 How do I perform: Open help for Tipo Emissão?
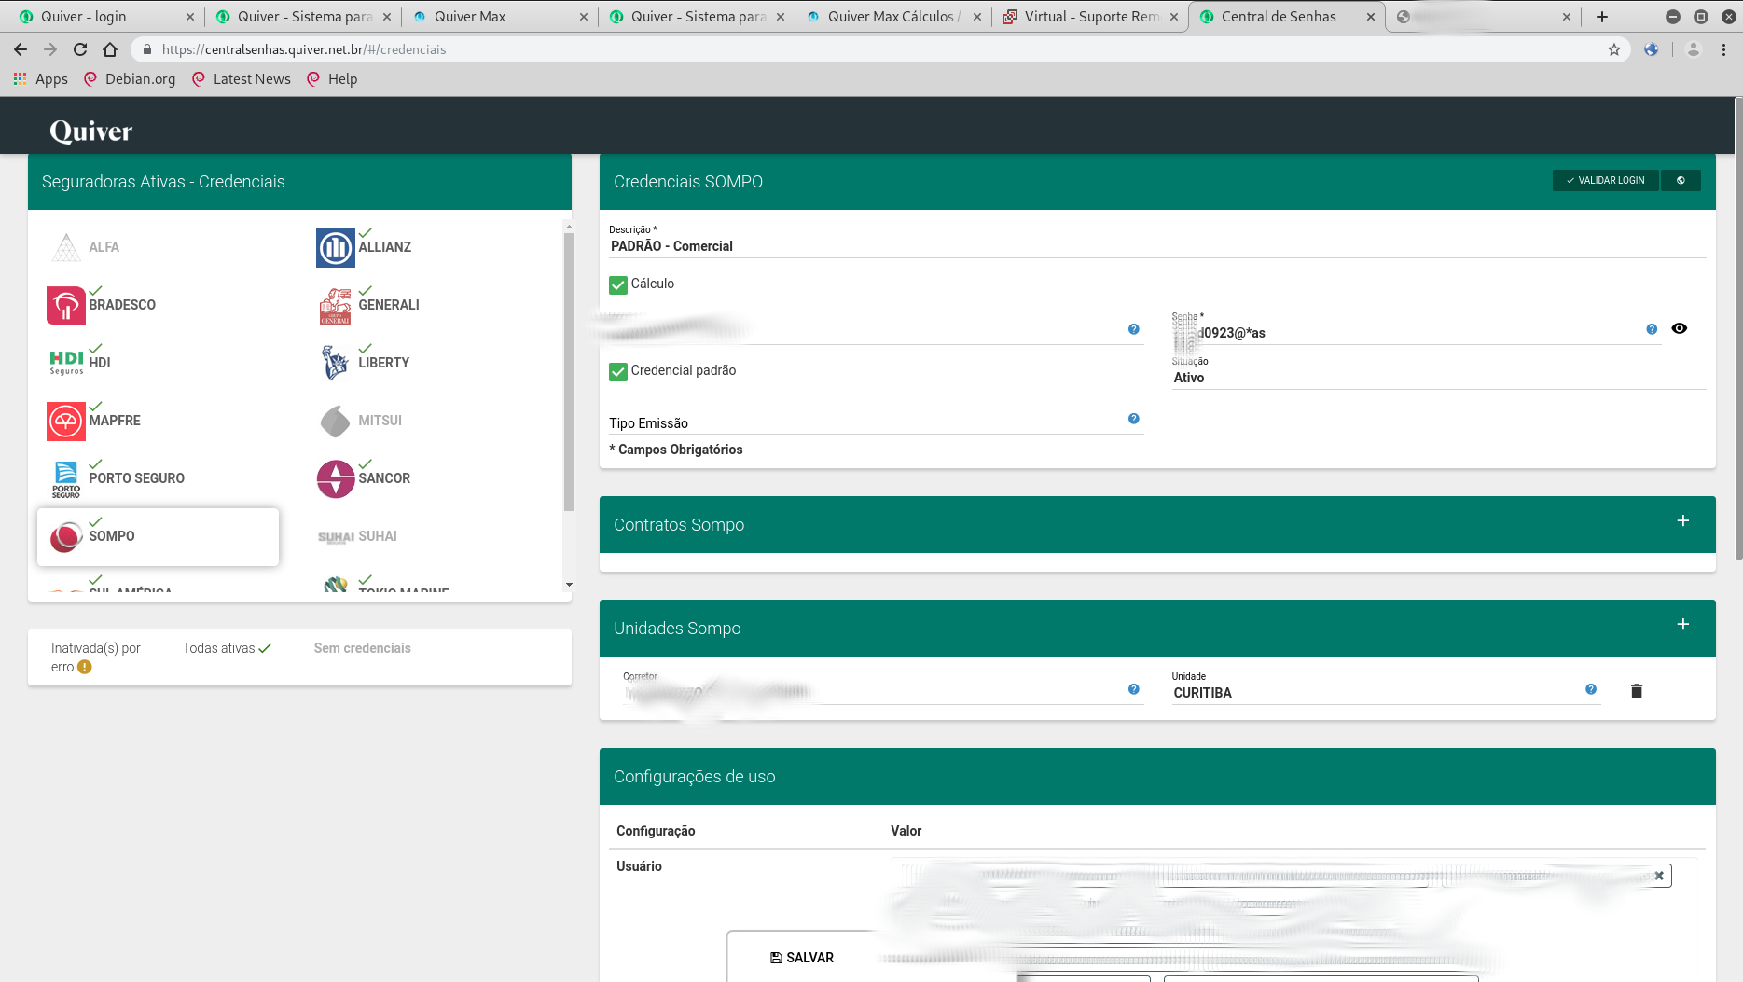1134,419
